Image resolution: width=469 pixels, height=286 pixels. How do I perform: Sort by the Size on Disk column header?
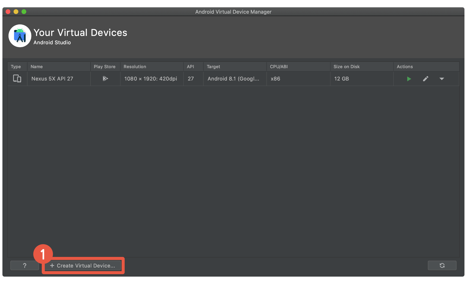[362, 67]
